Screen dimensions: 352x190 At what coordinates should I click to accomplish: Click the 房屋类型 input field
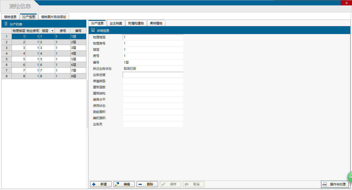pos(153,81)
